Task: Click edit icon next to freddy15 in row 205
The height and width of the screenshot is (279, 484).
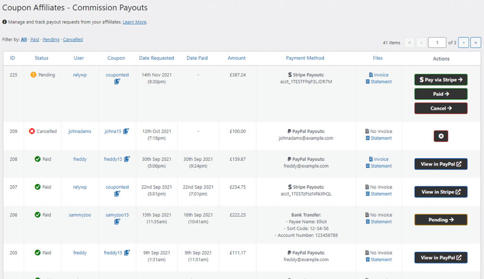Action: pos(127,253)
